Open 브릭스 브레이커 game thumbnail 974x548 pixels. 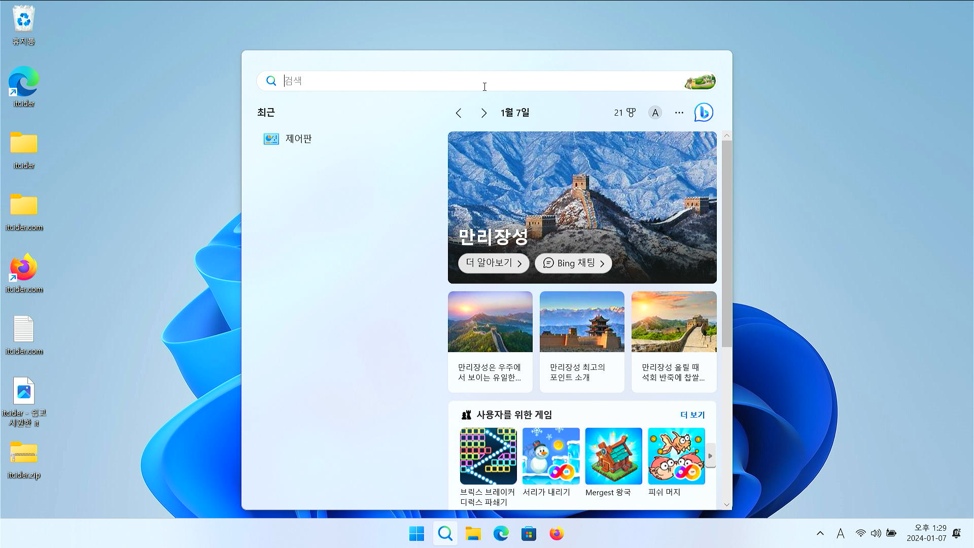click(488, 456)
